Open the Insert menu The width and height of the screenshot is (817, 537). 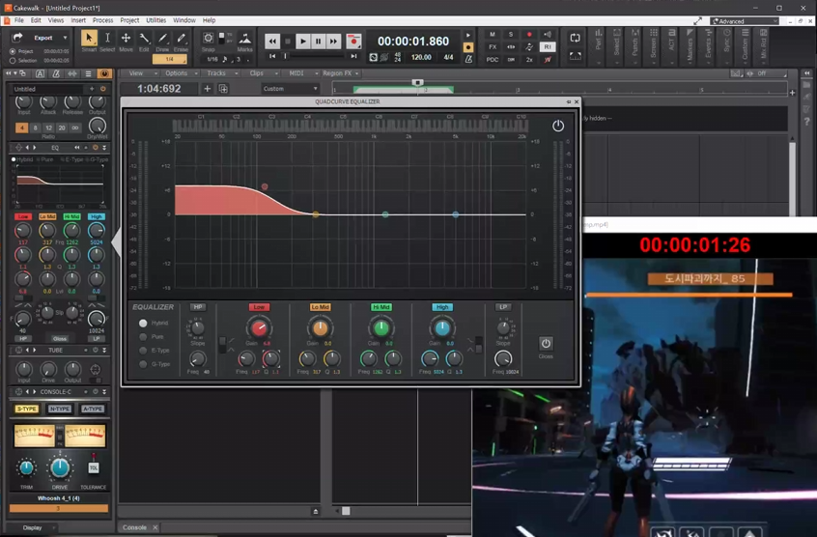(x=78, y=20)
